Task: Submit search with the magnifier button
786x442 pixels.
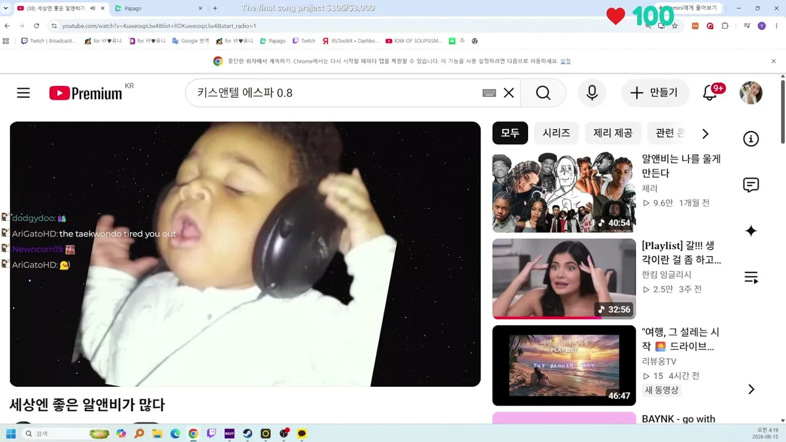Action: [543, 93]
